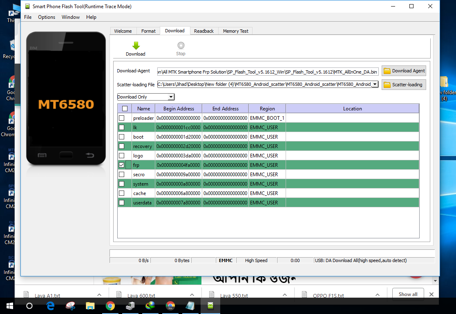
Task: Enable the system partition checkbox
Action: click(x=122, y=184)
